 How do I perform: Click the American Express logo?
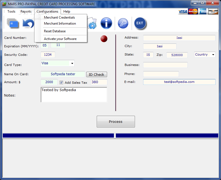point(203,11)
